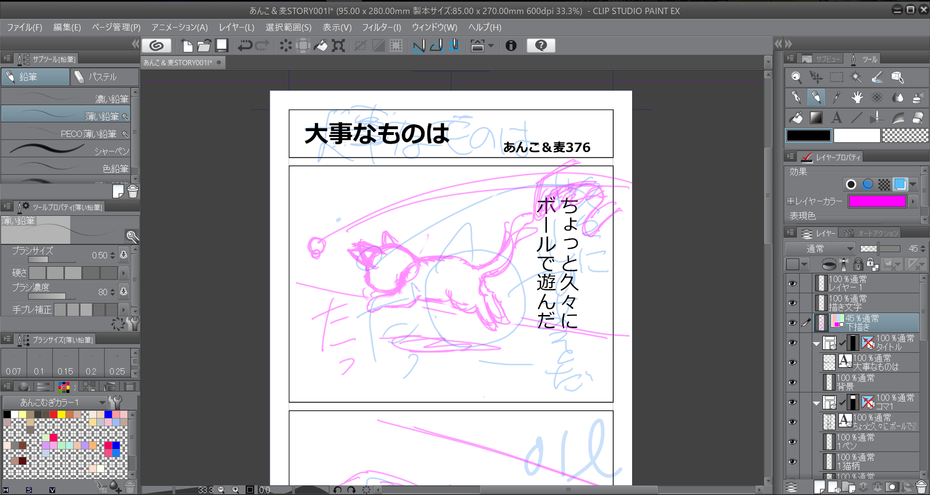Collapse the コマ1 frame folder
Screen dimensions: 930x495
tap(816, 403)
